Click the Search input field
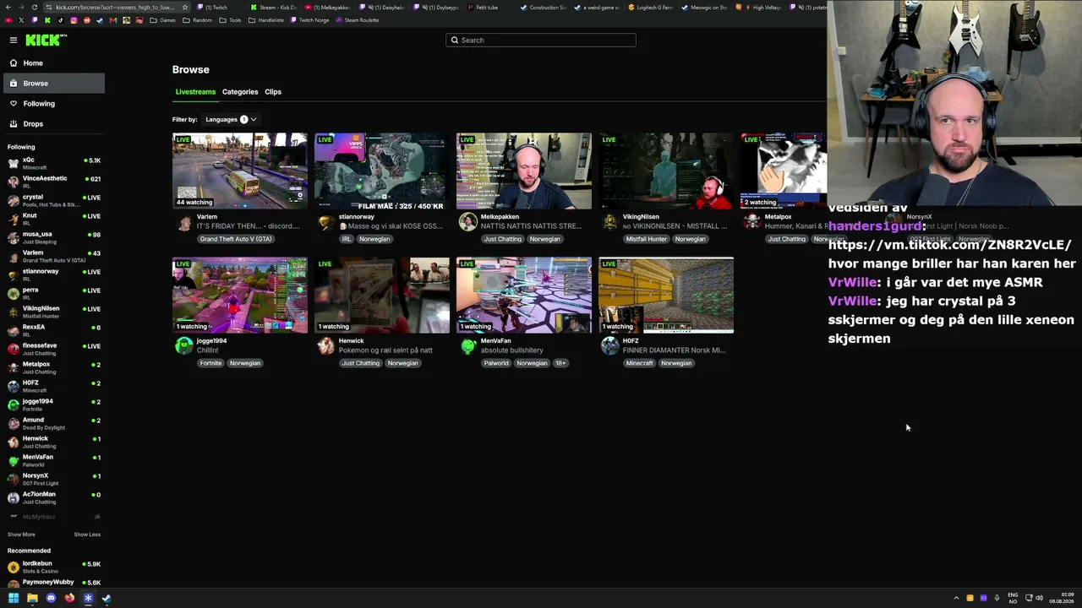The height and width of the screenshot is (608, 1082). (x=541, y=41)
